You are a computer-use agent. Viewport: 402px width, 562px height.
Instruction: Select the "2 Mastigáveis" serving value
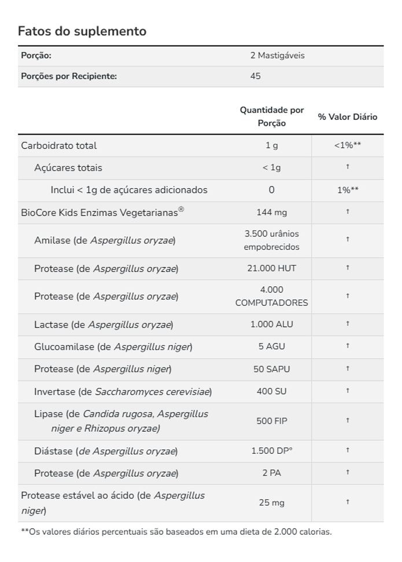(x=277, y=56)
